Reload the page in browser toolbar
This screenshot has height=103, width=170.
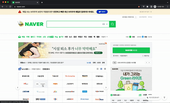pos(10,7)
